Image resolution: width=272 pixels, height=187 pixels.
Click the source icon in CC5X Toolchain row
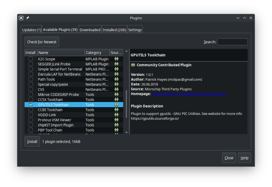click(116, 100)
